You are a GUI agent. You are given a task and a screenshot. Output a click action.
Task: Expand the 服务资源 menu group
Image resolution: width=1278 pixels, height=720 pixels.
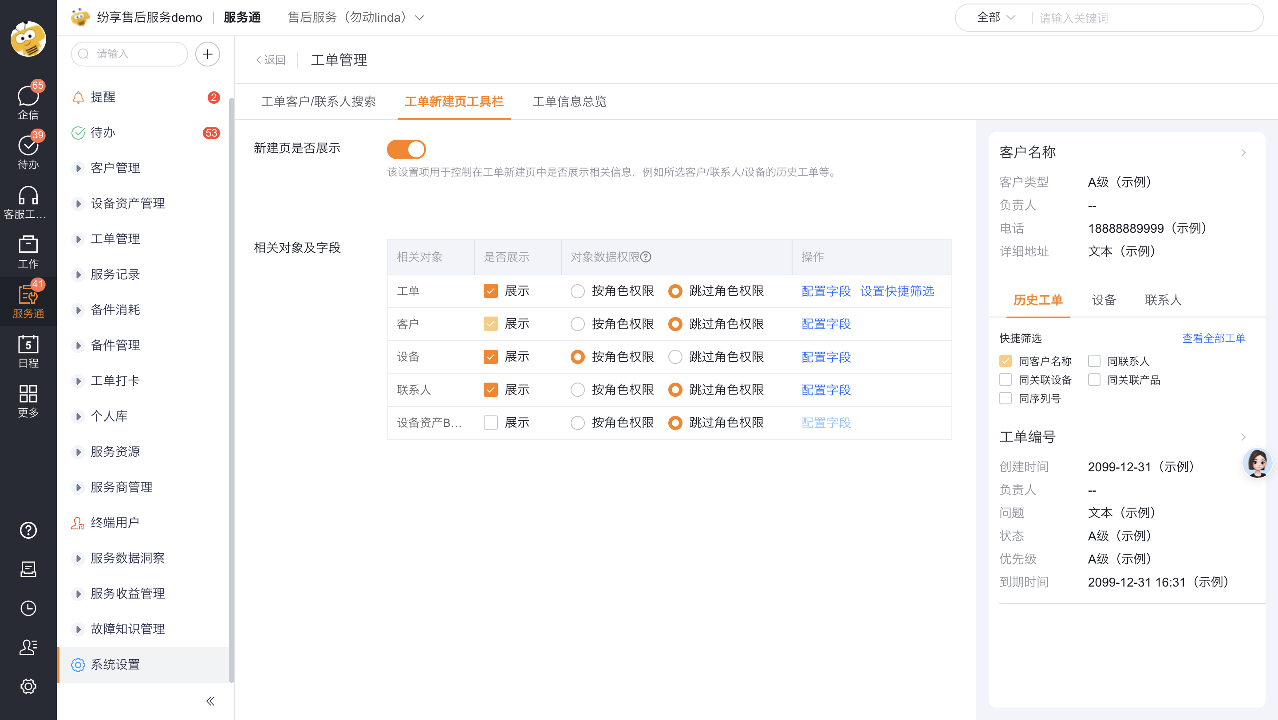[78, 452]
